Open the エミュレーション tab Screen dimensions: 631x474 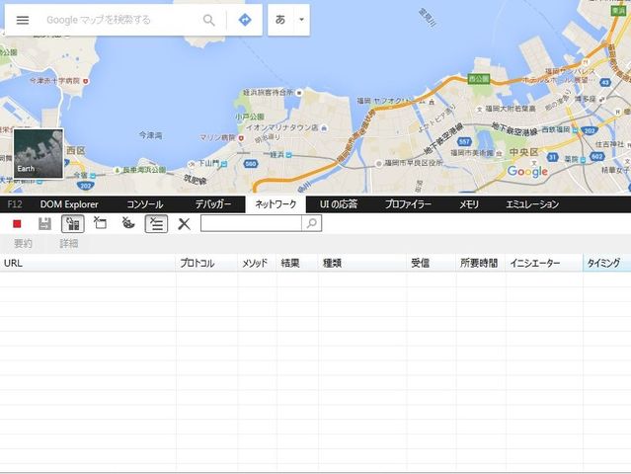coord(532,204)
